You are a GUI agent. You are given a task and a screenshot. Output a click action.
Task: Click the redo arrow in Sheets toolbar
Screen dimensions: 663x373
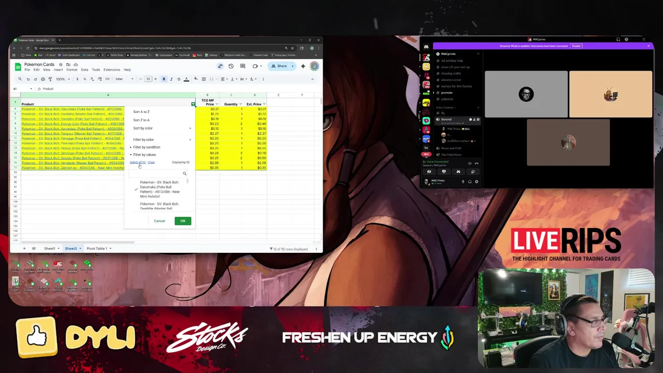coord(35,79)
